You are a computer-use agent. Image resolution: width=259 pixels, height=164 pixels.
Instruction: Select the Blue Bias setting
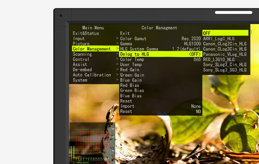point(131,96)
